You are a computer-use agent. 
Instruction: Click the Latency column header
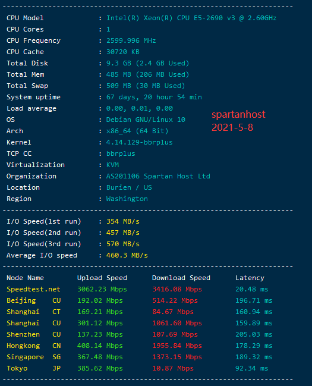(x=250, y=278)
